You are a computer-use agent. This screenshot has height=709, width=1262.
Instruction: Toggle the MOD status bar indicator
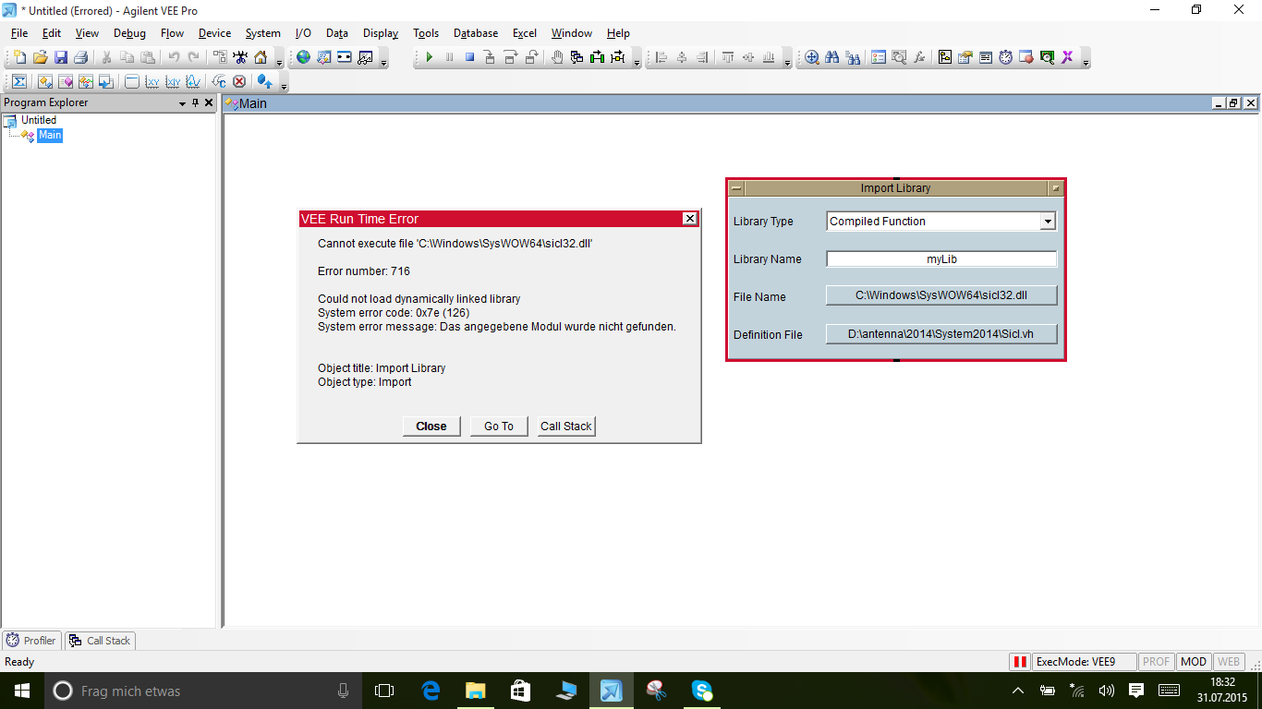coord(1194,662)
